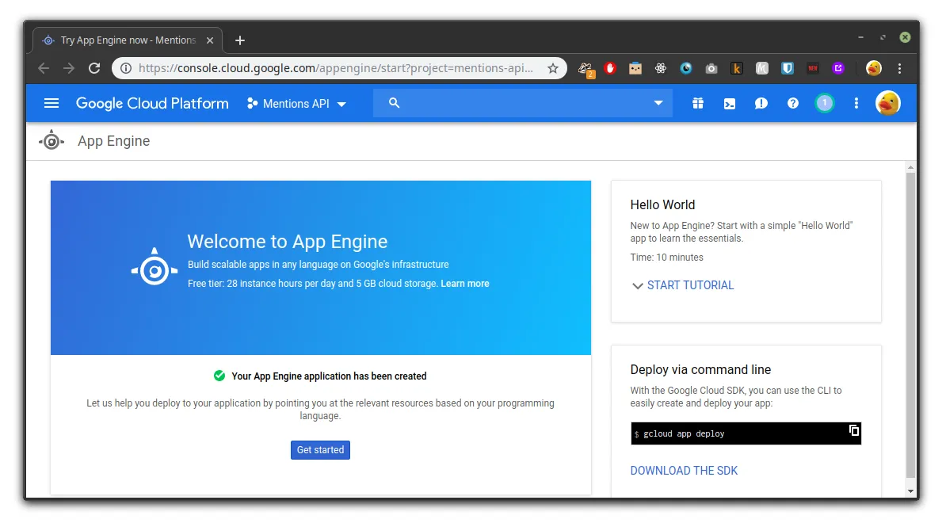Open the free trial gift icon
The image size is (946, 523).
698,103
